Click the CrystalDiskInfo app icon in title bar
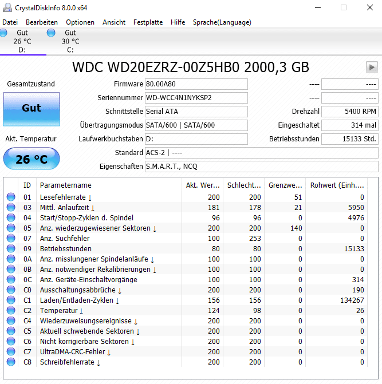The width and height of the screenshot is (382, 384). [x=7, y=8]
